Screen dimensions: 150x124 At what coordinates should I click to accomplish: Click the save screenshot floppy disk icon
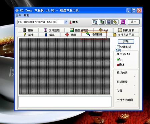pos(109,22)
